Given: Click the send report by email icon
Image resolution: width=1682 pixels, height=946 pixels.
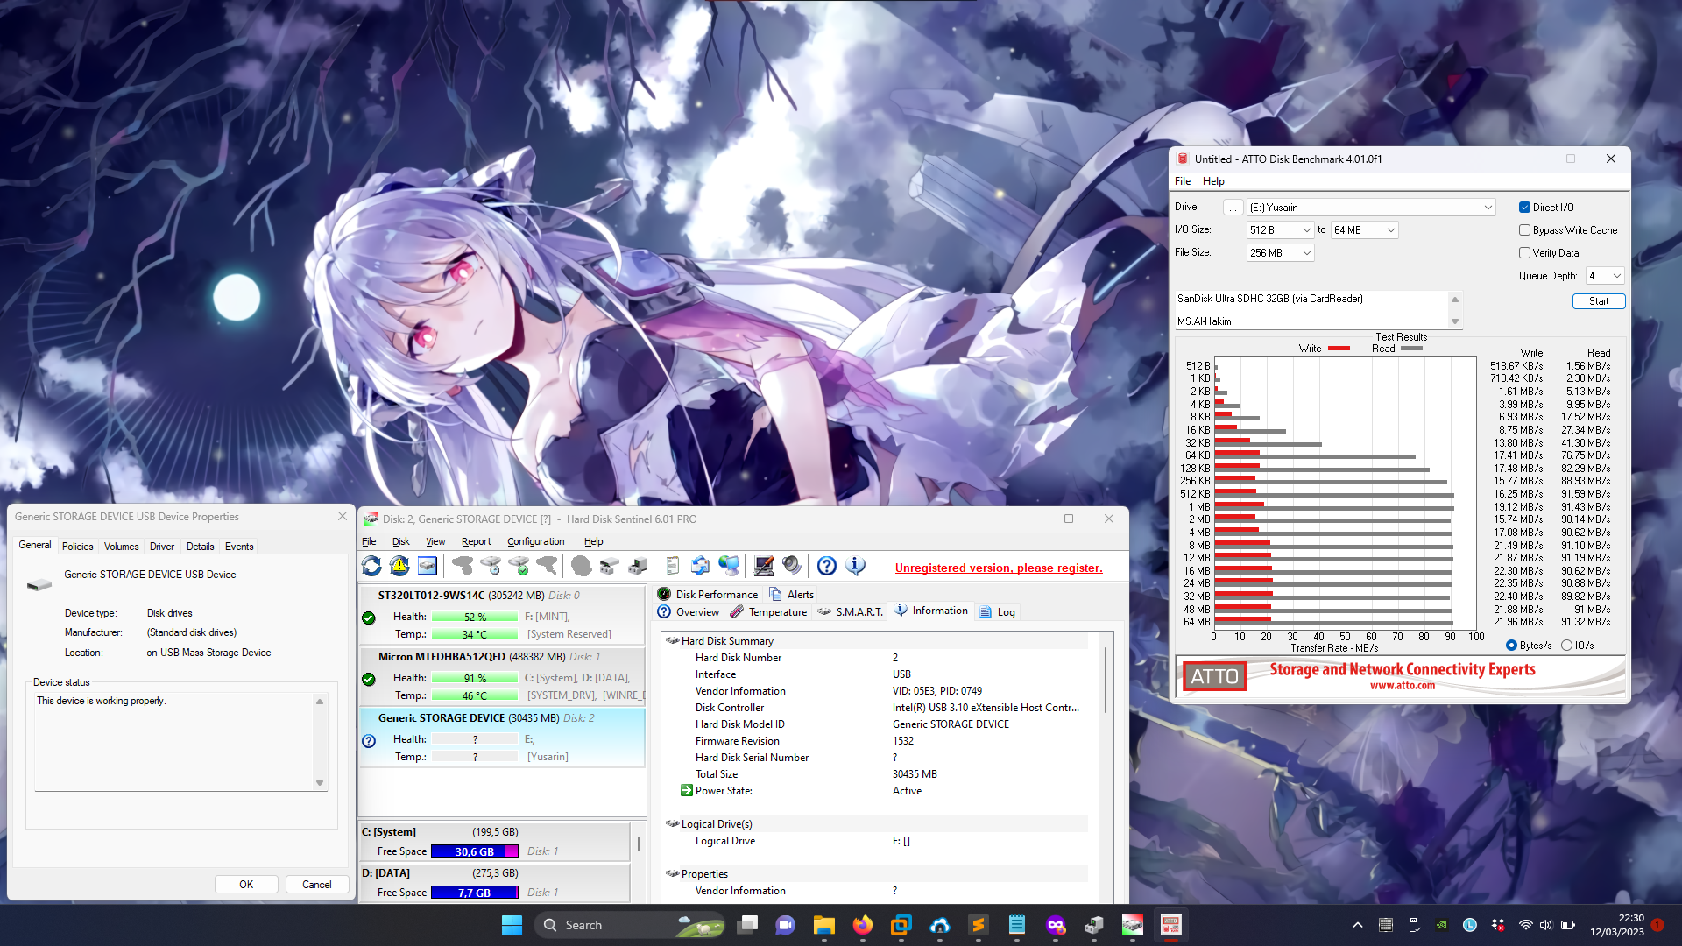Looking at the screenshot, I should [700, 567].
